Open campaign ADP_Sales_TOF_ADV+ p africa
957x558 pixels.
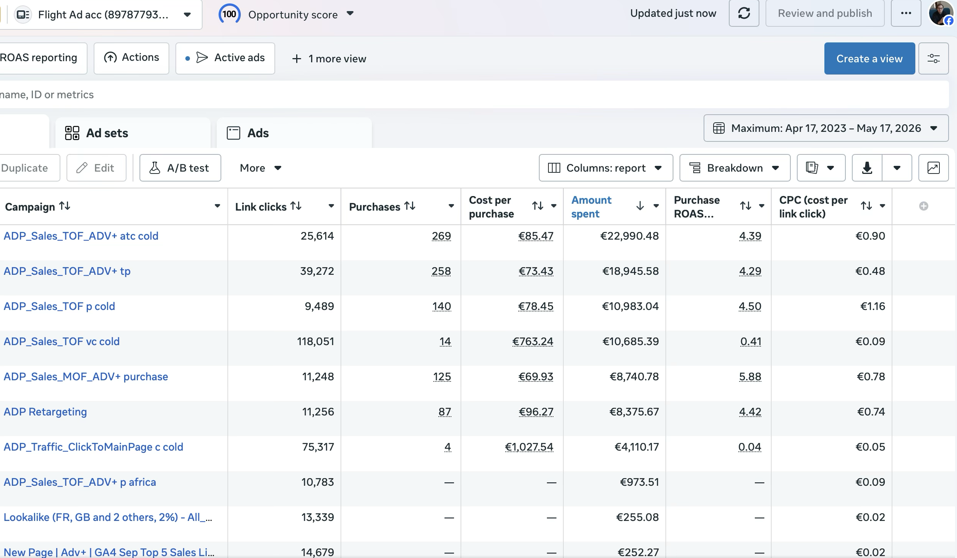coord(80,482)
